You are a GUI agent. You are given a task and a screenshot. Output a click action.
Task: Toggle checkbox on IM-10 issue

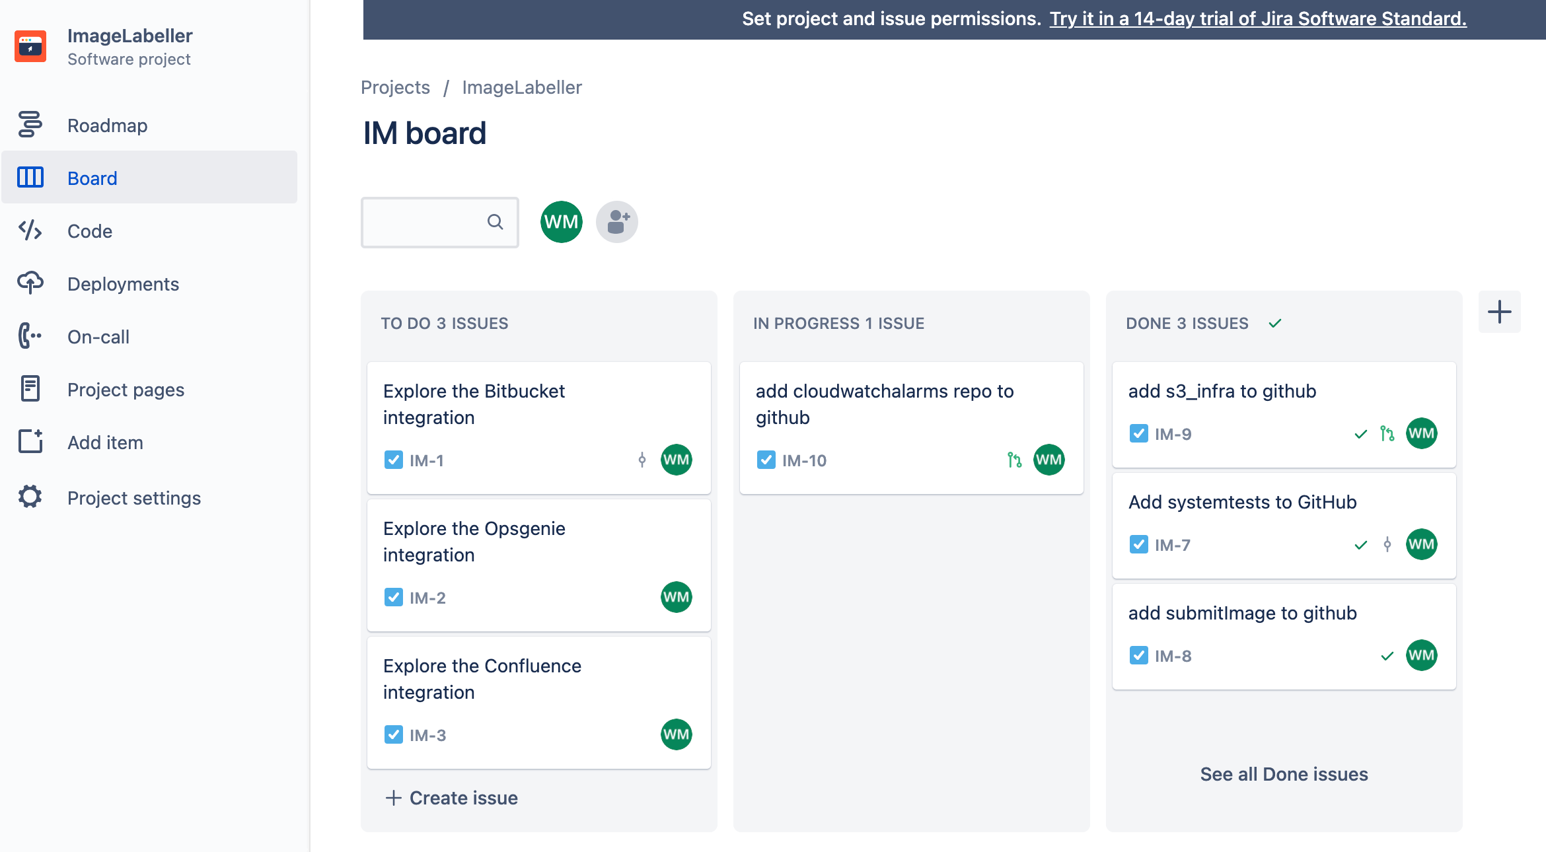pyautogui.click(x=766, y=460)
